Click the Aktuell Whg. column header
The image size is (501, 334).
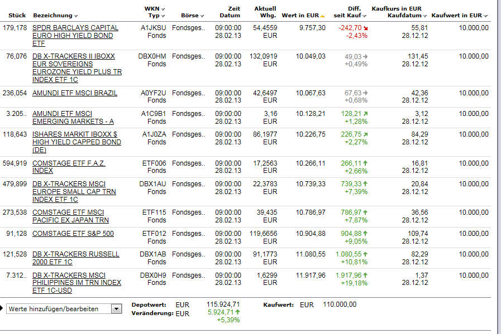265,12
